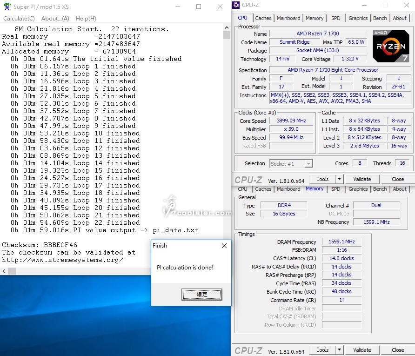Open the About tab in upper CPU-Z window
The image size is (415, 356).
tap(399, 18)
